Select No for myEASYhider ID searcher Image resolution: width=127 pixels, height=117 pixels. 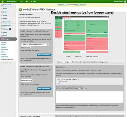point(84,89)
